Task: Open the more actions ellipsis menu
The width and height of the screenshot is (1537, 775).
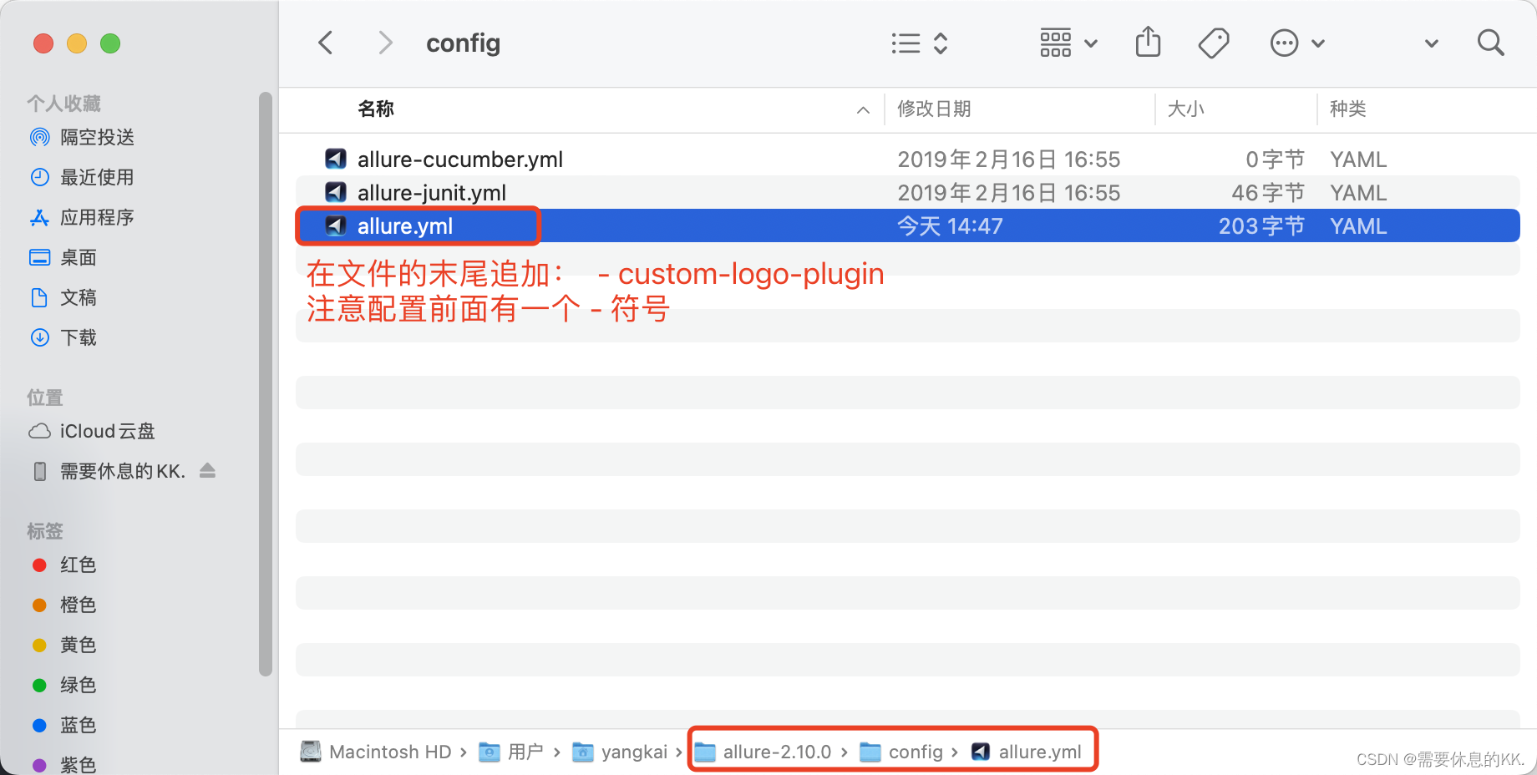Action: 1296,43
